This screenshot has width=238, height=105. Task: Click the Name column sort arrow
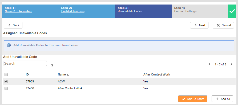coord(68,75)
